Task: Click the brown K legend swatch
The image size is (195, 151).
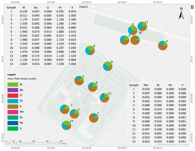Action: [13, 106]
